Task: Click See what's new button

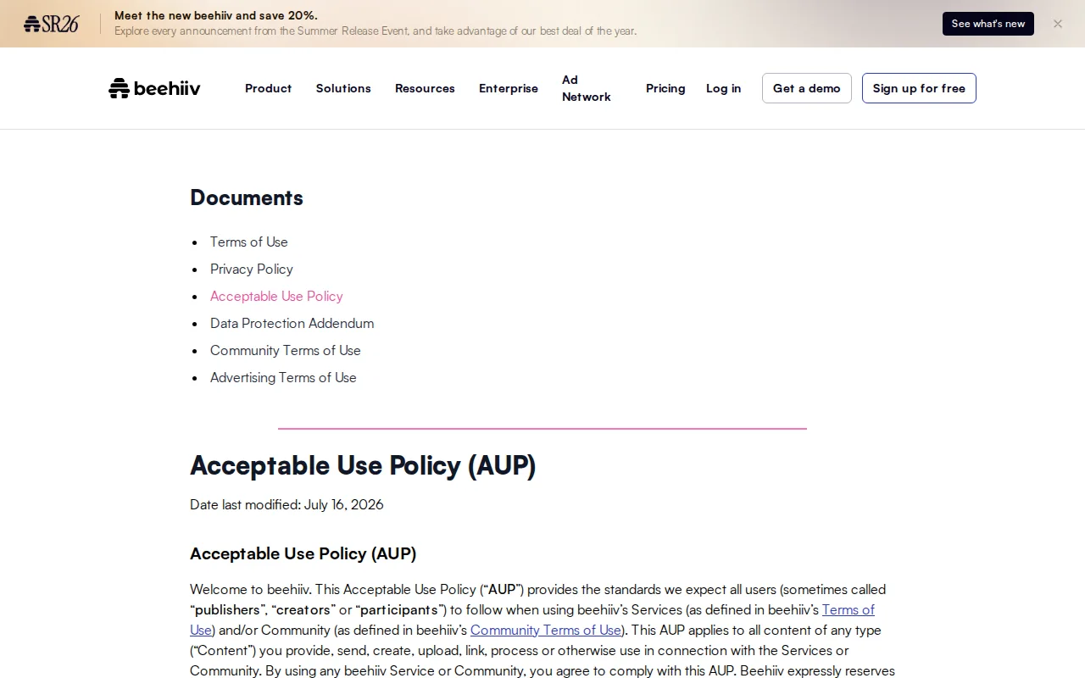Action: coord(988,24)
